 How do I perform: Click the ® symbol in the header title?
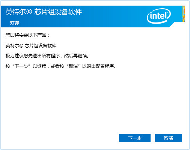[x=29, y=12]
